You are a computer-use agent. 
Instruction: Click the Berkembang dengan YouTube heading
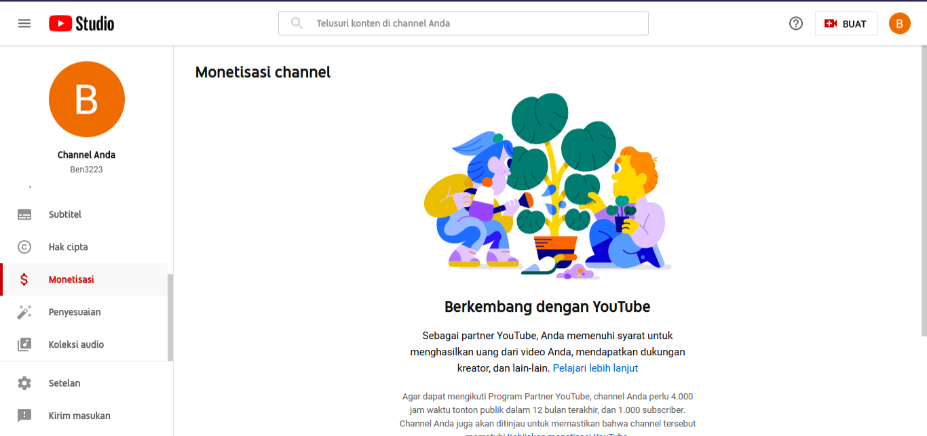(547, 306)
